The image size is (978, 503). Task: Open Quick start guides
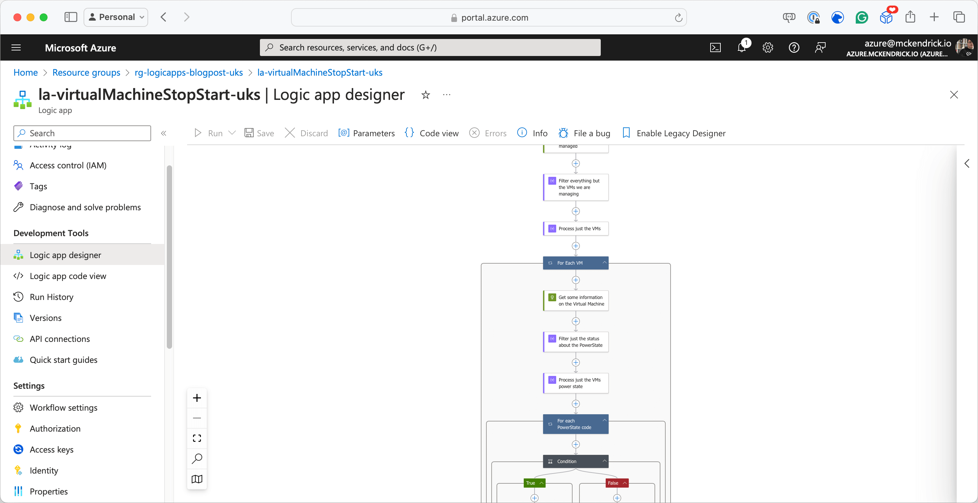63,360
